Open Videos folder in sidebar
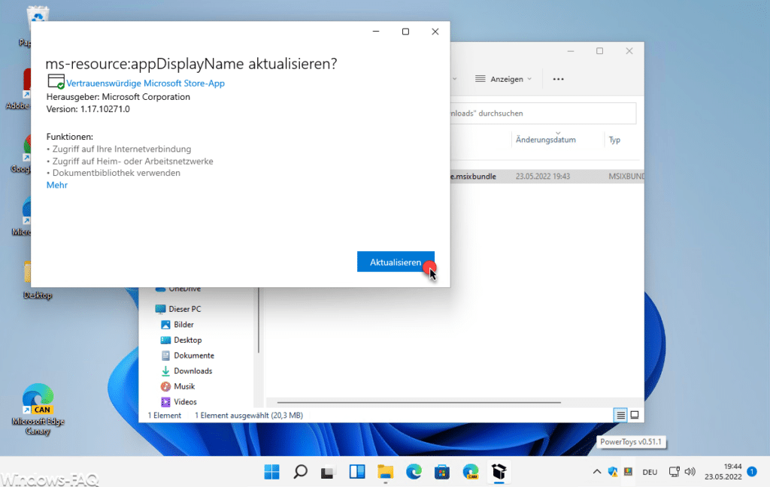Viewport: 770px width, 487px height. [185, 401]
